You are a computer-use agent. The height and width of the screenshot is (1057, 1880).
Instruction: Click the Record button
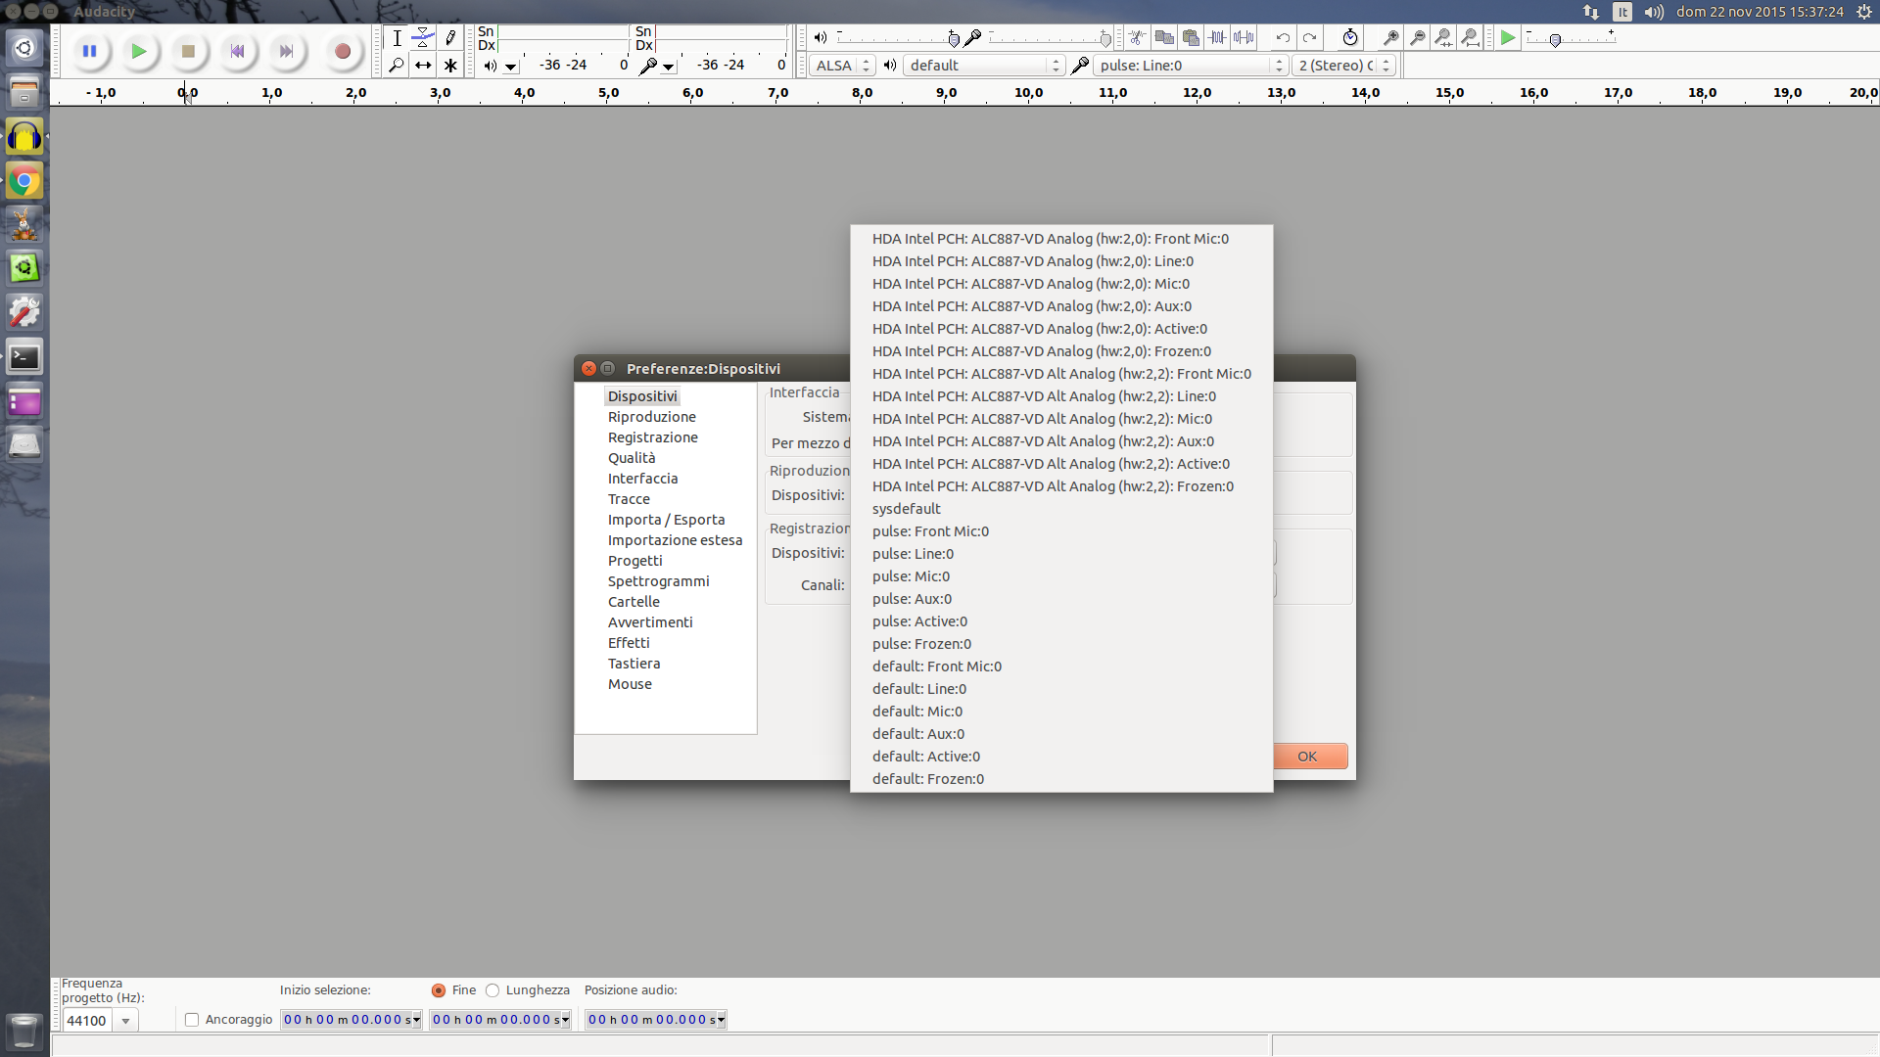pos(342,52)
